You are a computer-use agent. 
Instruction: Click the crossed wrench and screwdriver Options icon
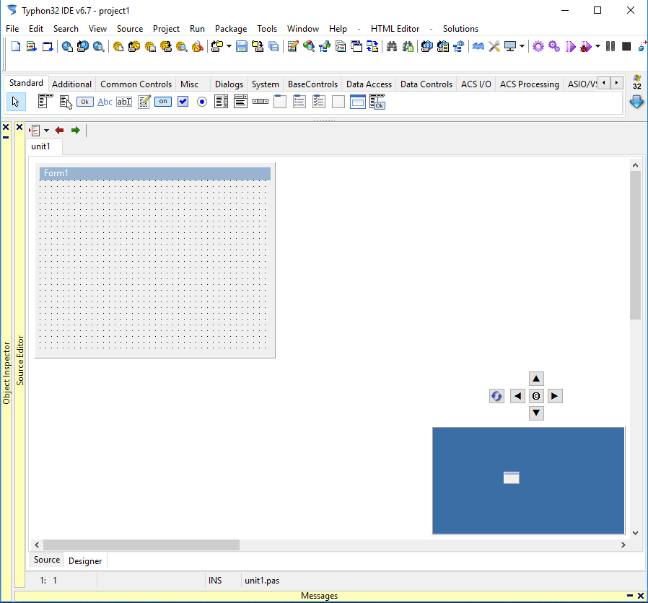[x=494, y=46]
